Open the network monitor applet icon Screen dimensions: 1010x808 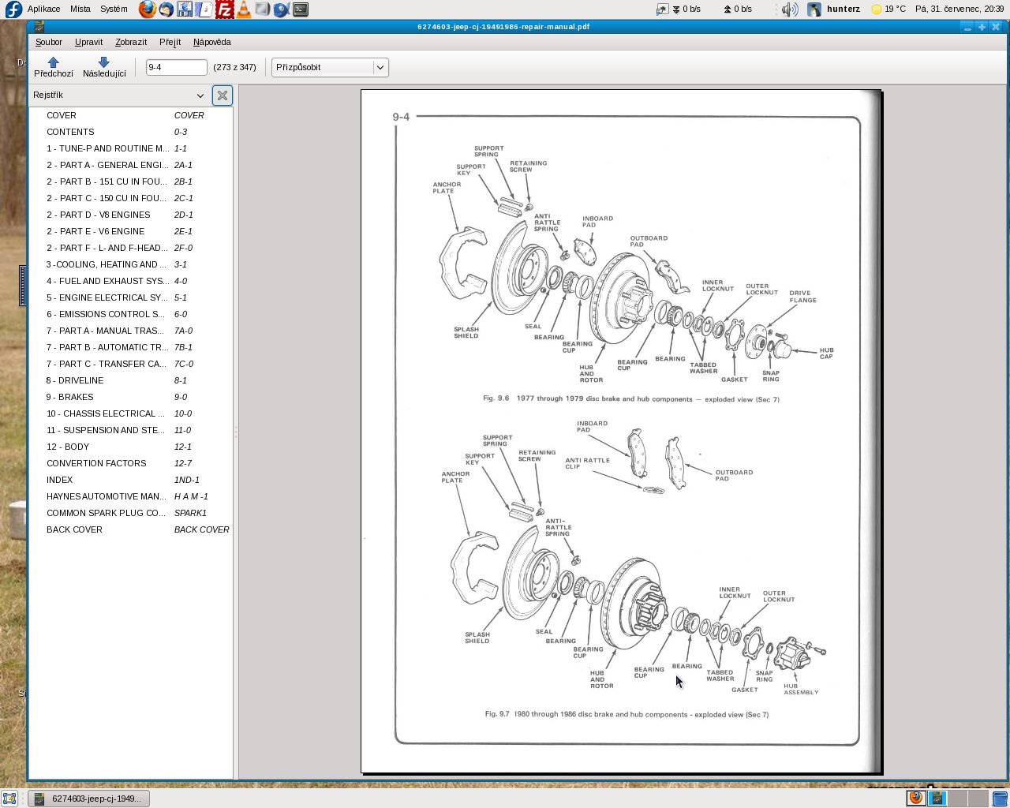[x=662, y=9]
